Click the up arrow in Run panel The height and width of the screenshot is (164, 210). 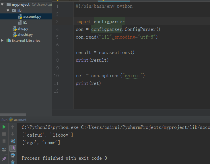(13, 127)
